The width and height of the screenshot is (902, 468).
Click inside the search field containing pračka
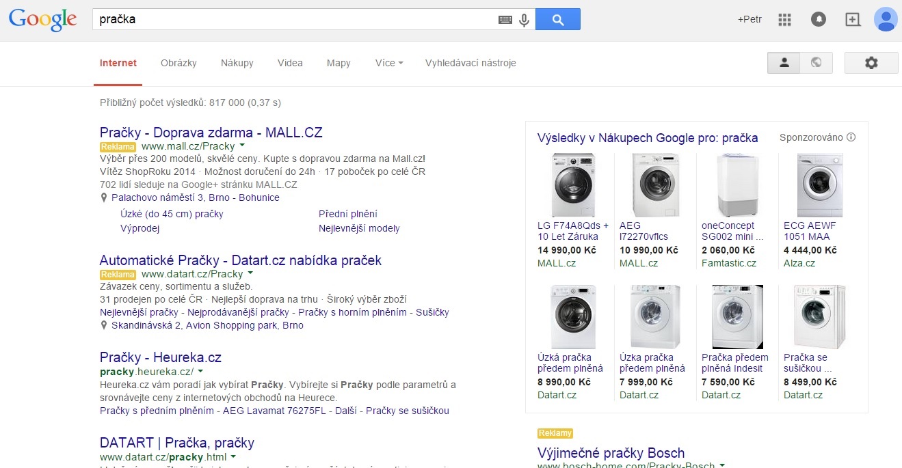(294, 19)
